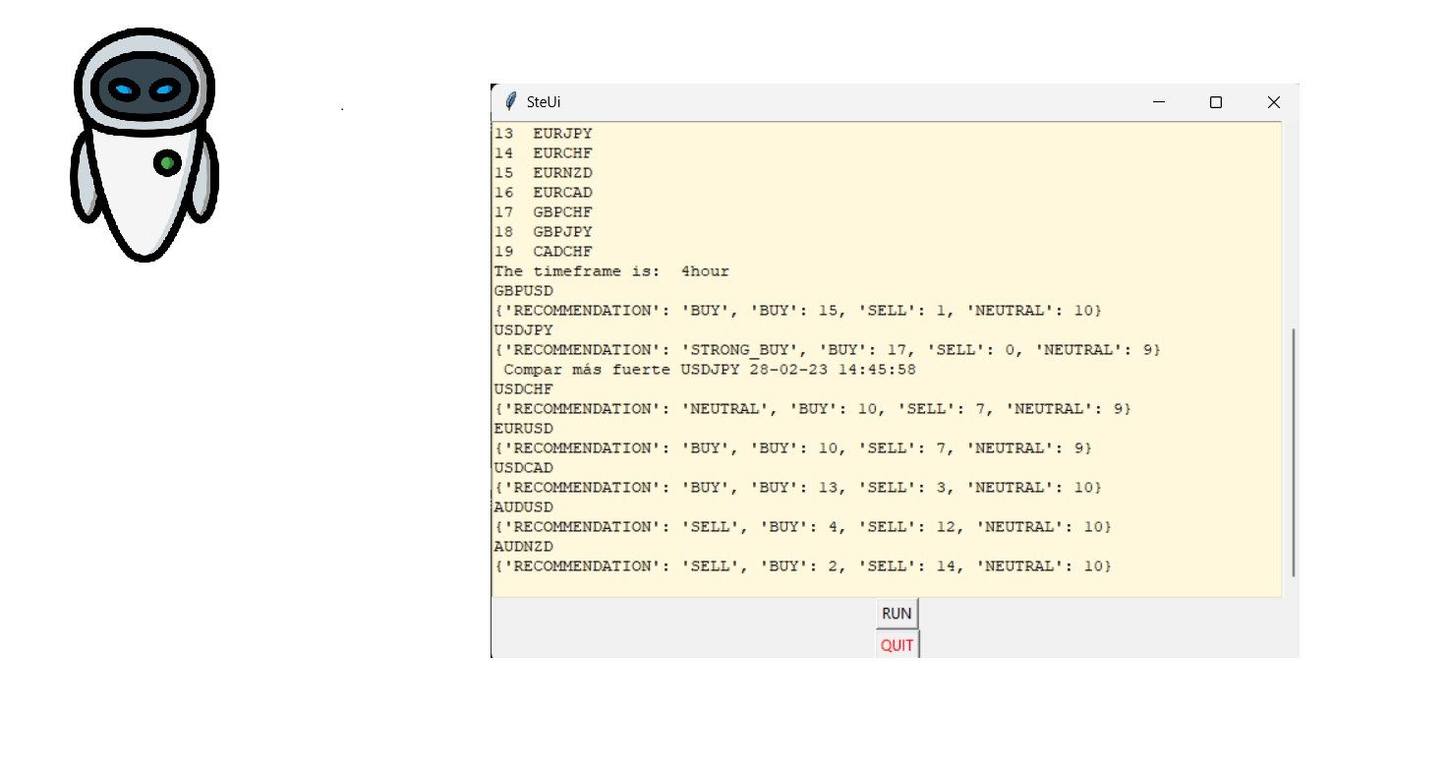
Task: Click the line '19 CADCHF'
Action: pyautogui.click(x=544, y=251)
